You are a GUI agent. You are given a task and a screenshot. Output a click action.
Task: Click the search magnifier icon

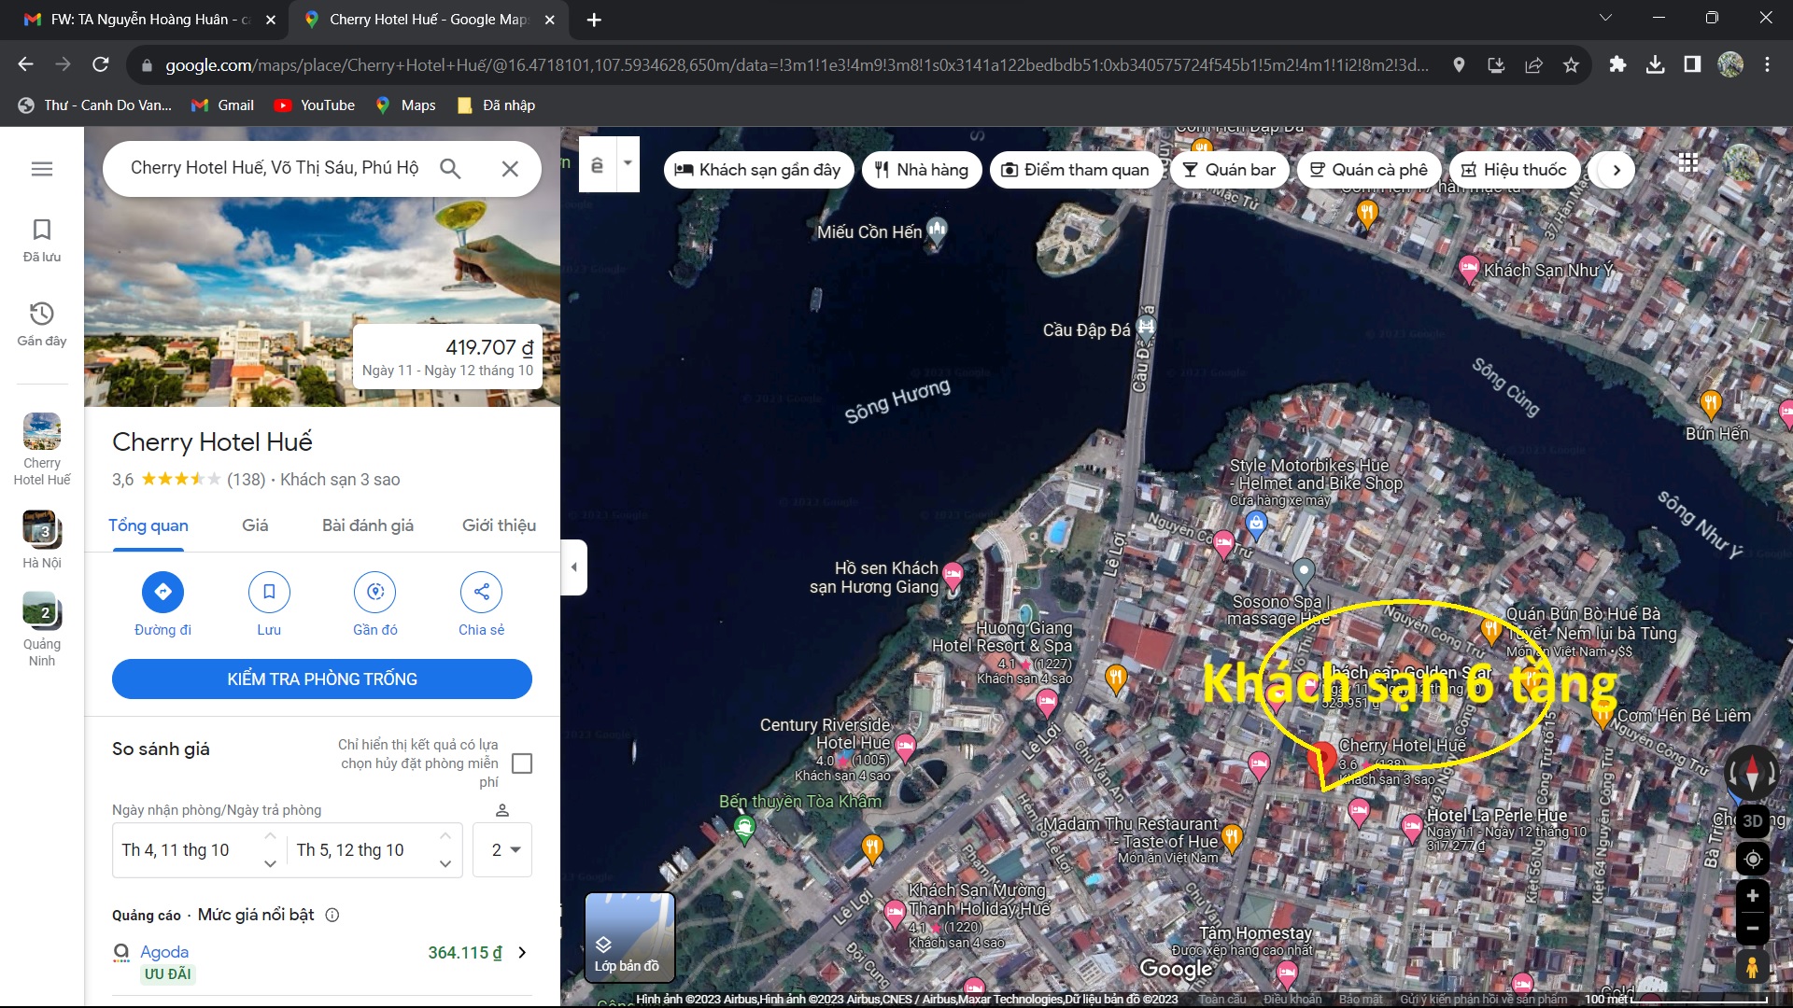[450, 168]
